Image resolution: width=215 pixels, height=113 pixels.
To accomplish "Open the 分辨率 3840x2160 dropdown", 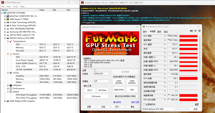I will coord(102,74).
